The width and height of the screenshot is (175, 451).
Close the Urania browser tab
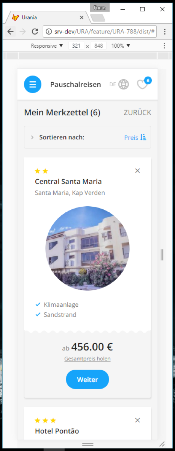pos(81,17)
